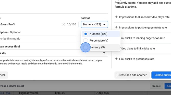This screenshot has height=95, width=171.
Task: Expand the who can access dropdown arrow
Action: click(x=104, y=53)
